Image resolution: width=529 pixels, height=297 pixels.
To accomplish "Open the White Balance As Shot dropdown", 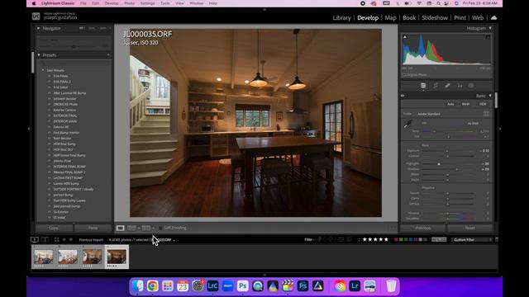I will tap(474, 123).
